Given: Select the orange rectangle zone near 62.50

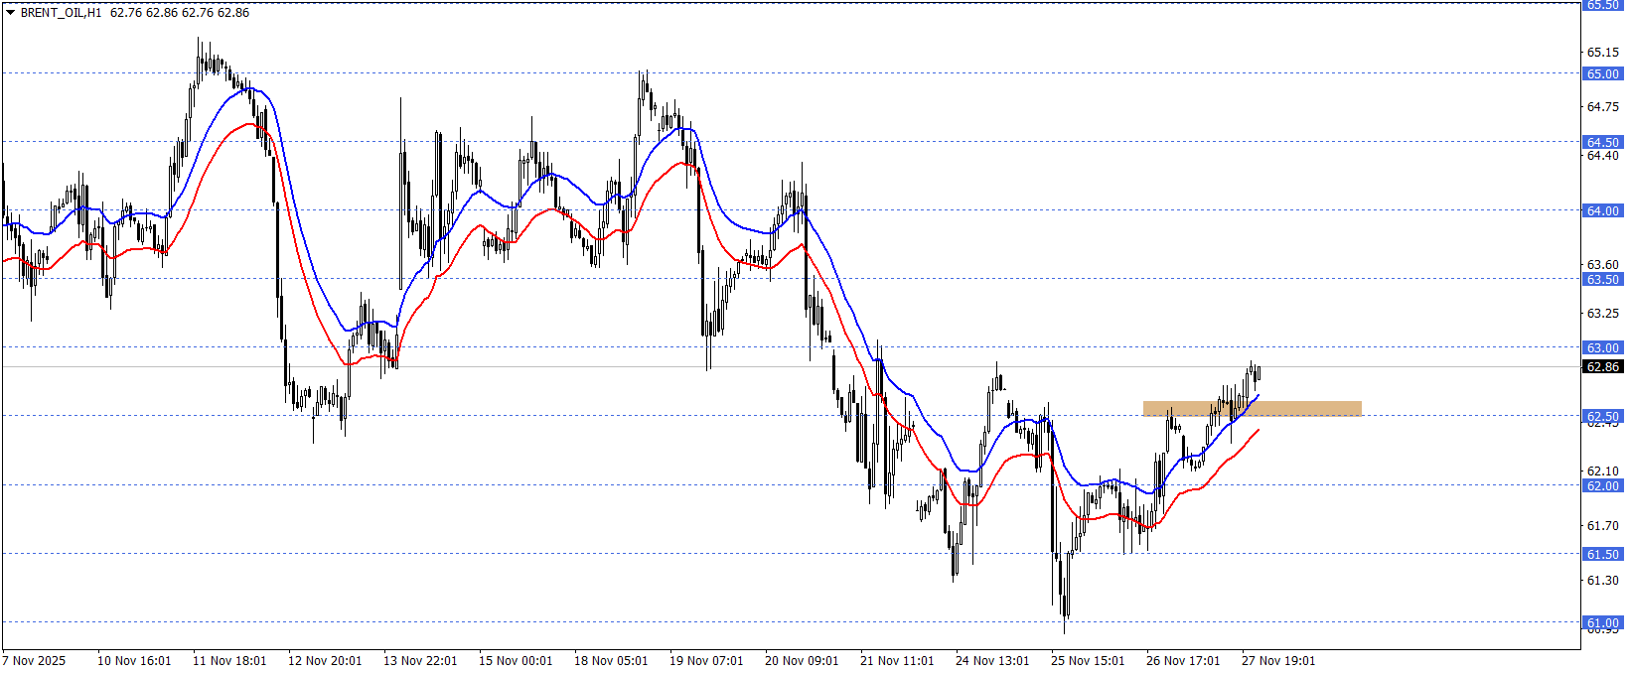Looking at the screenshot, I should 1252,408.
